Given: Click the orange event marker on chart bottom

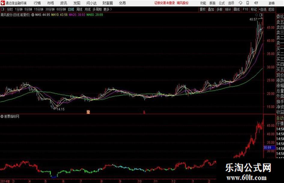Looking at the screenshot, I should (88, 112).
